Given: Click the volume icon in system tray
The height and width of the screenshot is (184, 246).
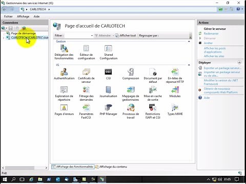Looking at the screenshot, I should (x=220, y=179).
